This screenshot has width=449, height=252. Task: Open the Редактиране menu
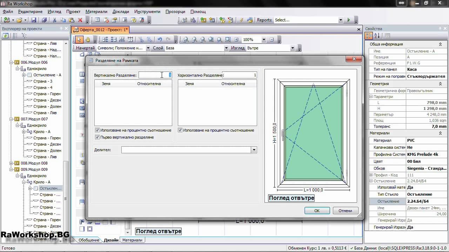pyautogui.click(x=31, y=12)
